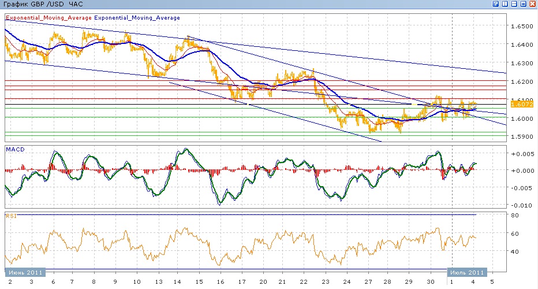Click price axis label 1.6400
This screenshot has height=289, width=538.
[x=522, y=45]
